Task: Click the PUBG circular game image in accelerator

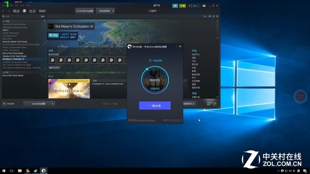Action: click(155, 80)
